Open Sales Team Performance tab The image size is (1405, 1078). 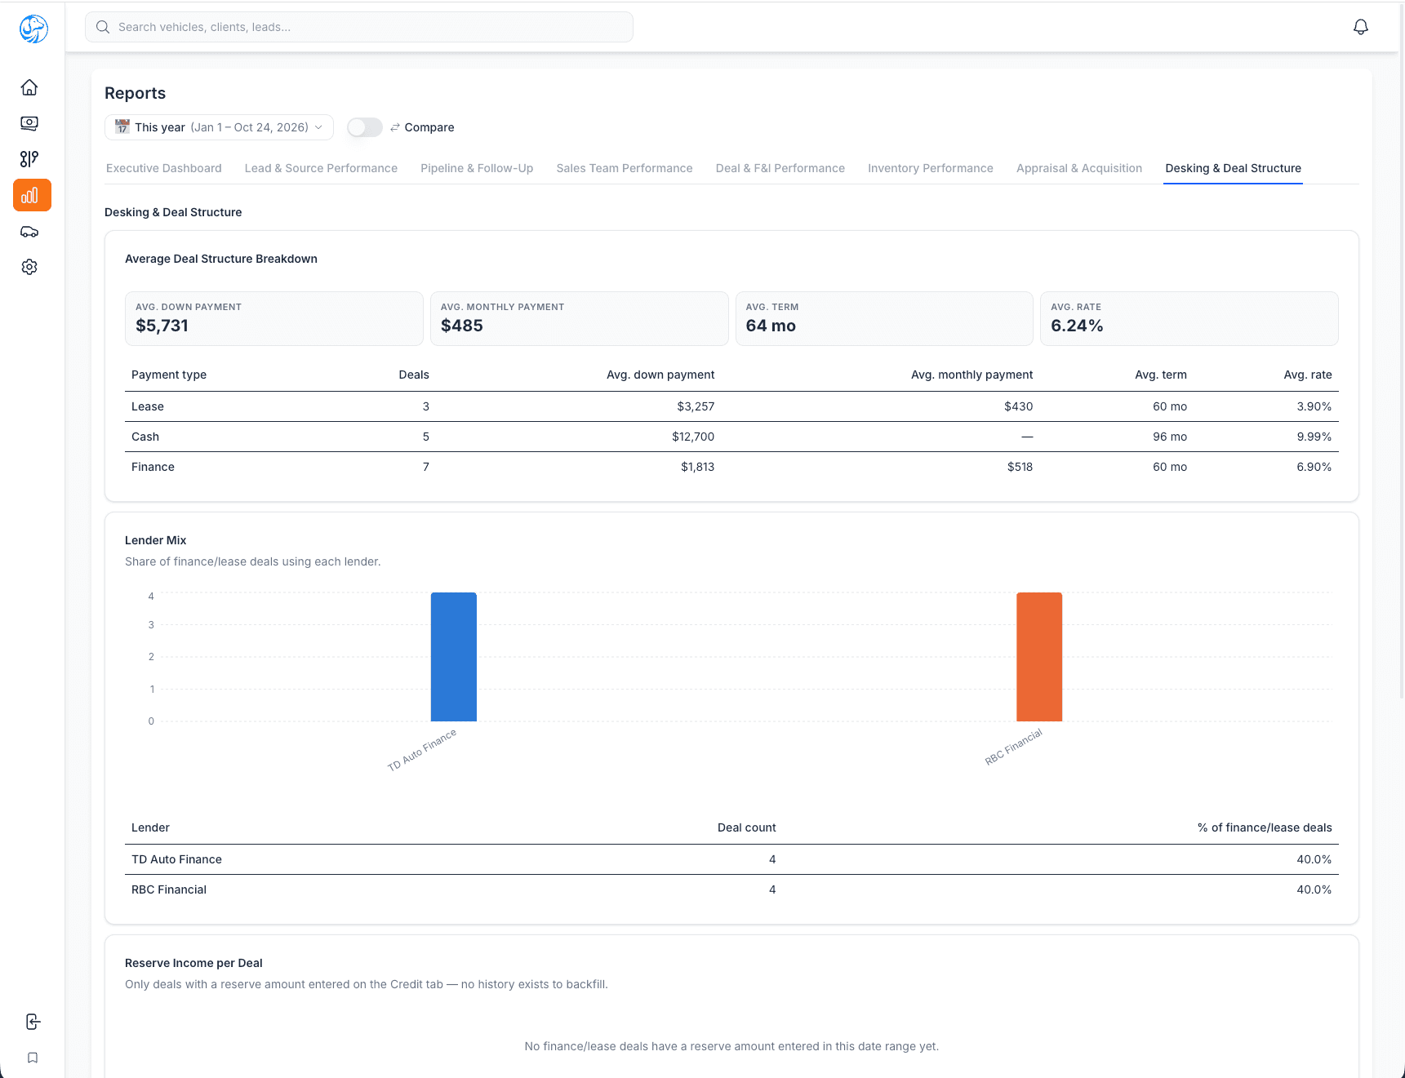pos(625,168)
